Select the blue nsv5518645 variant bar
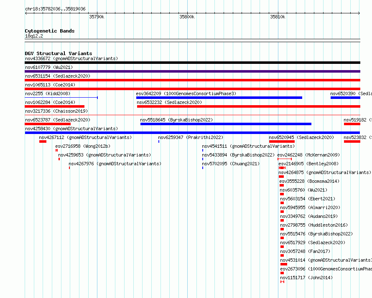 pyautogui.click(x=226, y=124)
